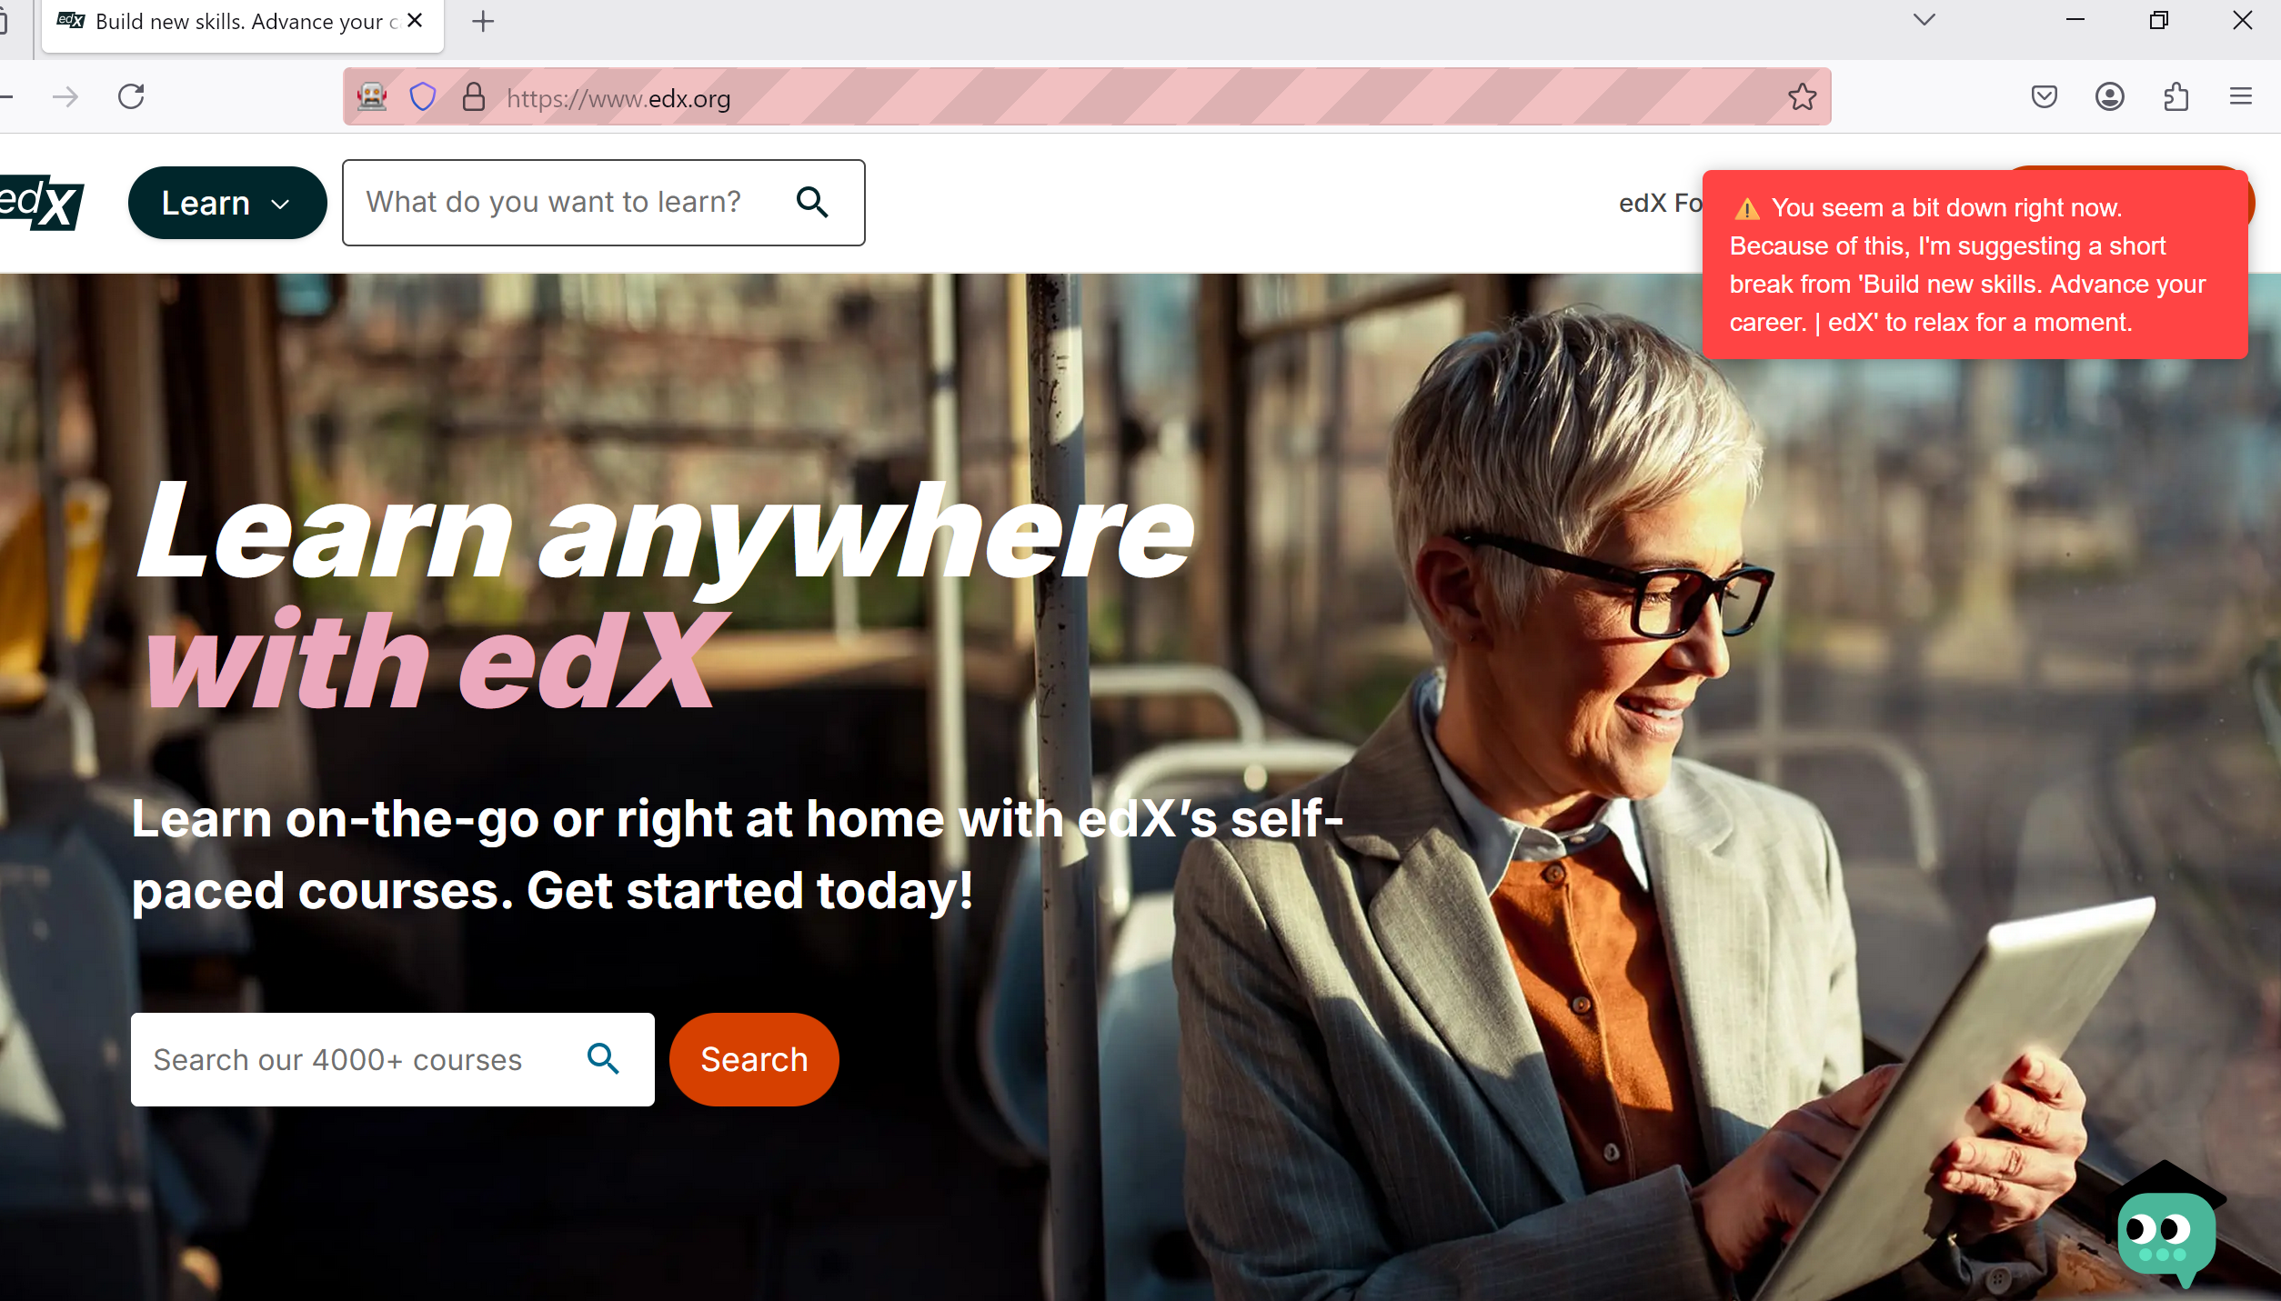
Task: Open the hamburger application menu
Action: point(2241,96)
